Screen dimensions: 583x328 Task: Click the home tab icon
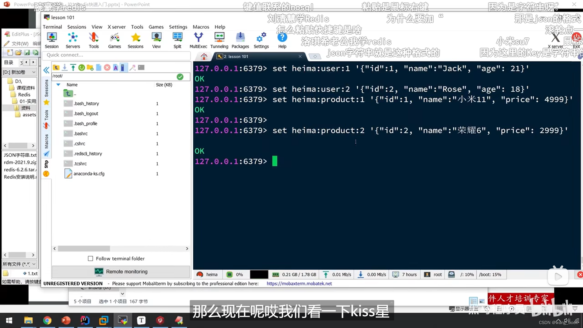pos(204,56)
